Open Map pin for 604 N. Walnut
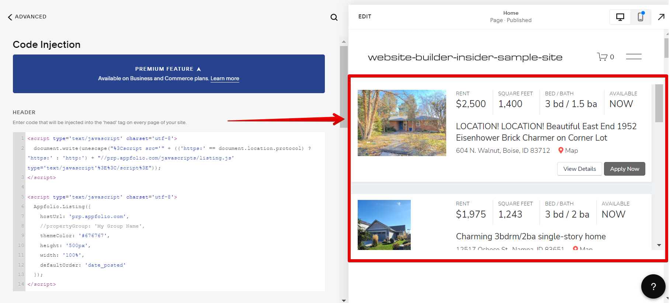 pyautogui.click(x=568, y=151)
